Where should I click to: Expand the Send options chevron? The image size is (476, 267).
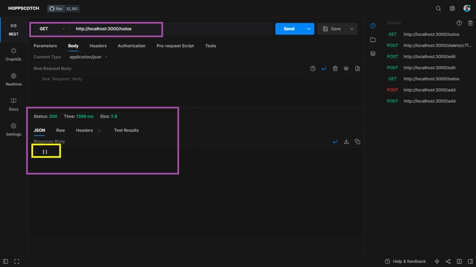pyautogui.click(x=308, y=29)
